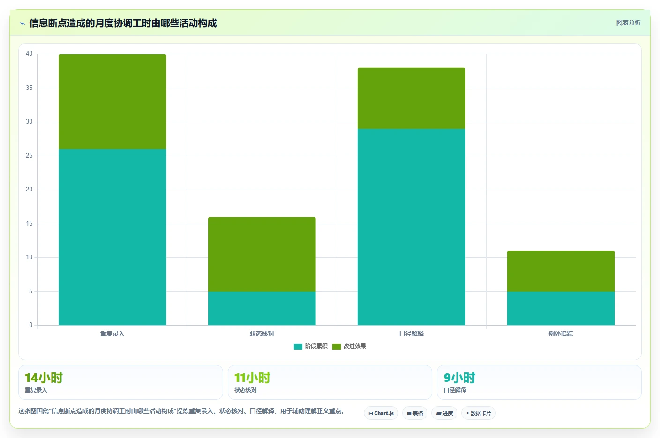The width and height of the screenshot is (660, 438).
Task: Click the green 重复录入 bar segment
Action: pos(112,102)
